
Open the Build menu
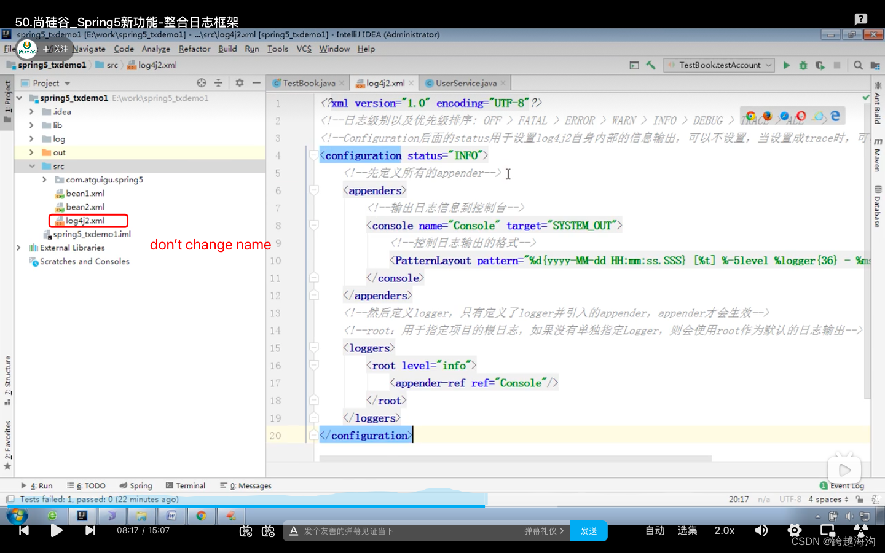coord(227,49)
